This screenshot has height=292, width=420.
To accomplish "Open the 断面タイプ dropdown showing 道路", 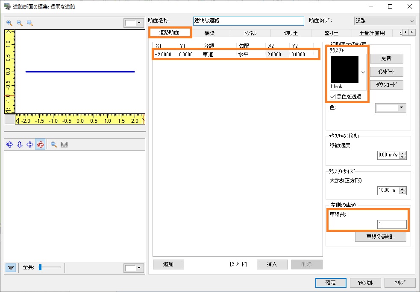I will point(385,21).
